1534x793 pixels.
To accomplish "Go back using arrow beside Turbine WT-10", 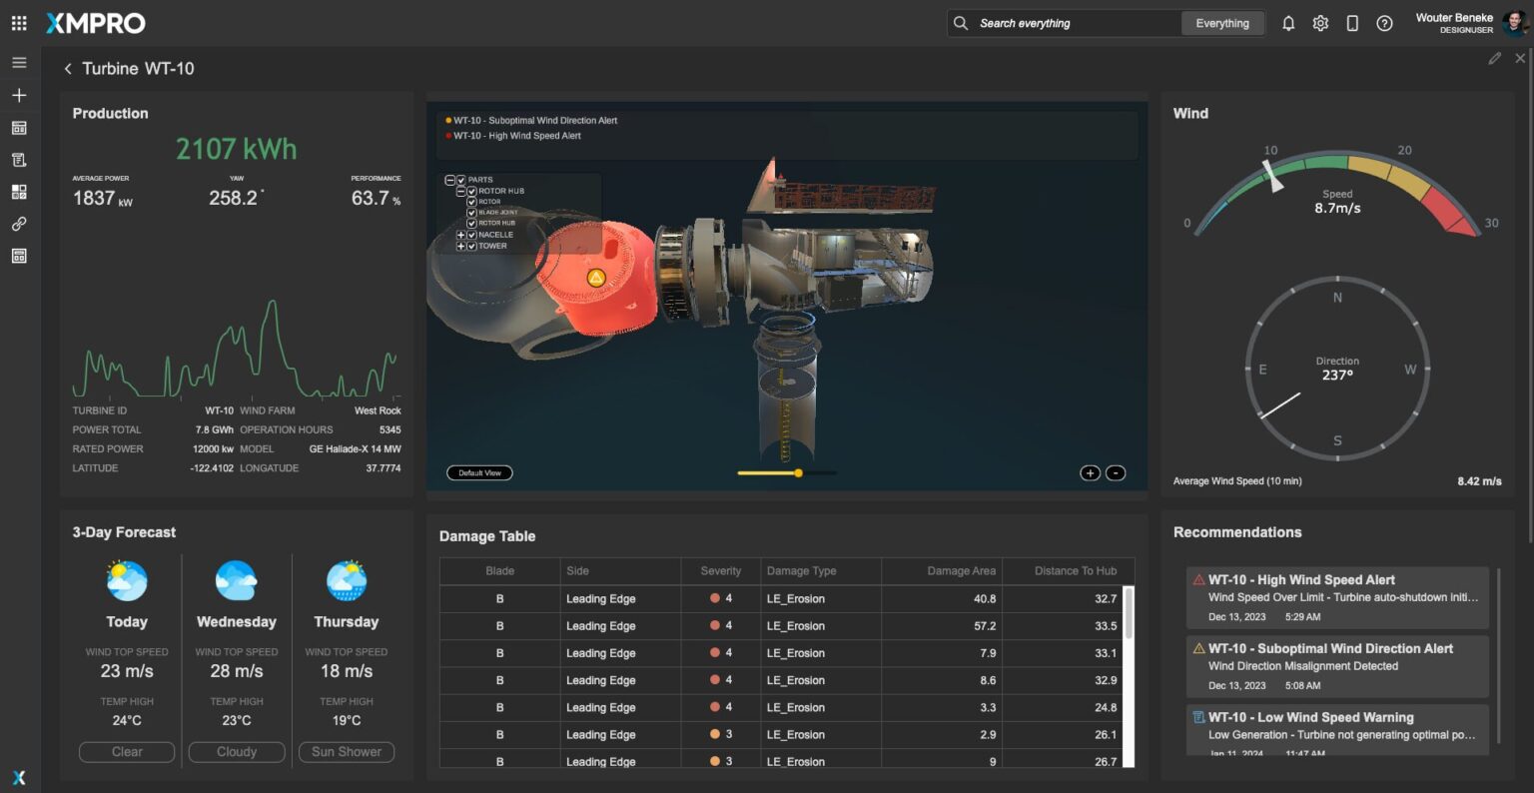I will [x=68, y=69].
